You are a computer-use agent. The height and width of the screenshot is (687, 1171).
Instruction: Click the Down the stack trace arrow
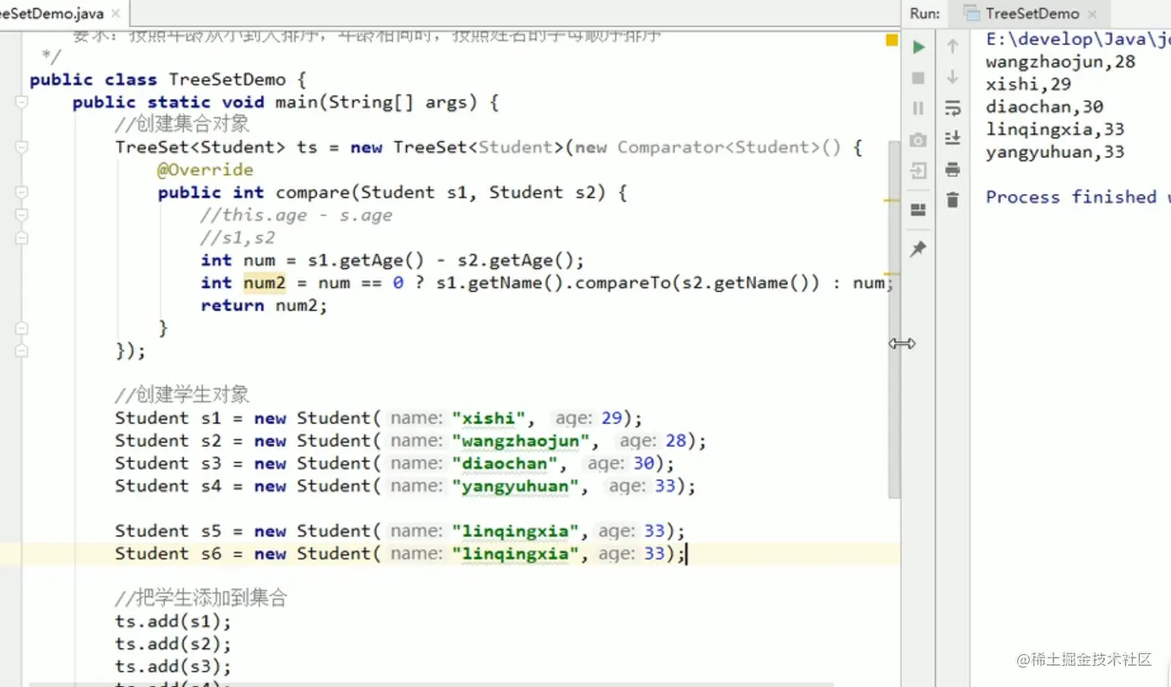tap(953, 77)
